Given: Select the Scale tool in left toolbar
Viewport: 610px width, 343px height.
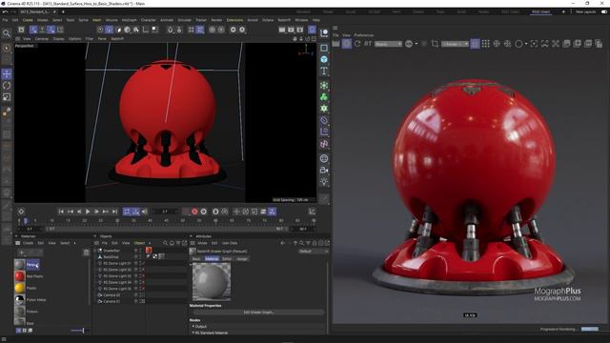Looking at the screenshot, I should (x=7, y=97).
